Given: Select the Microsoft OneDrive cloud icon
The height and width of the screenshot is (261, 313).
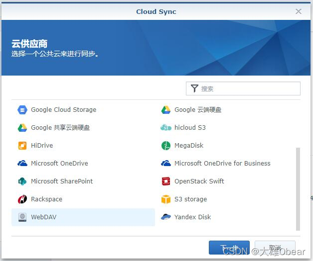Looking at the screenshot, I should (x=22, y=164).
